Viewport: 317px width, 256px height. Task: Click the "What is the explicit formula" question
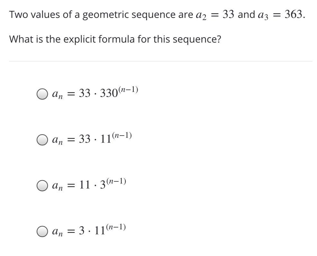click(x=115, y=39)
